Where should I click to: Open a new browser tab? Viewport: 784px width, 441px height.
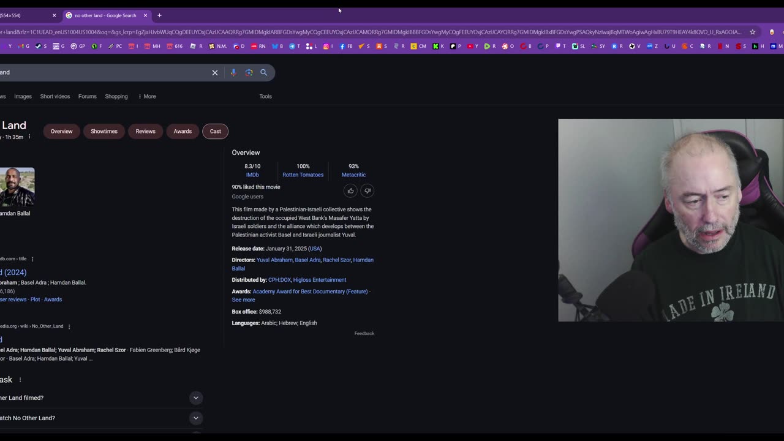coord(159,15)
